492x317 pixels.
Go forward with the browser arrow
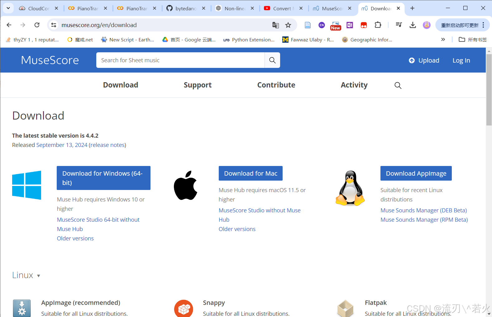click(23, 25)
